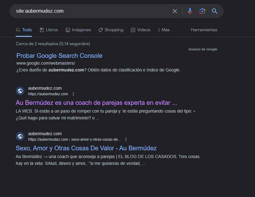Click the Anuncio de Google label
Viewport: 255px width, 197px height.
[x=203, y=49]
